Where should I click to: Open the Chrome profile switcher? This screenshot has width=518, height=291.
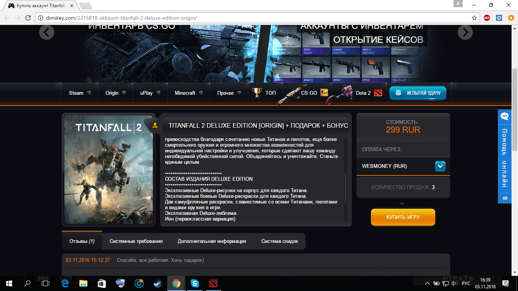click(x=458, y=4)
